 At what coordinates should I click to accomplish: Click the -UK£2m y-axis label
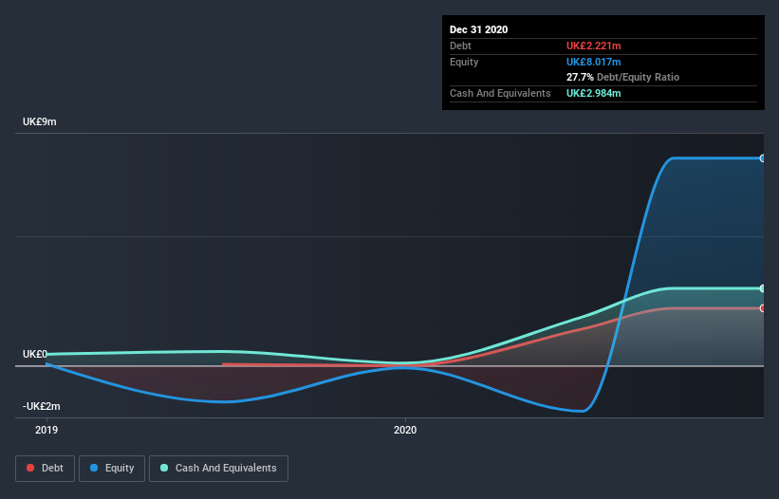click(x=41, y=406)
